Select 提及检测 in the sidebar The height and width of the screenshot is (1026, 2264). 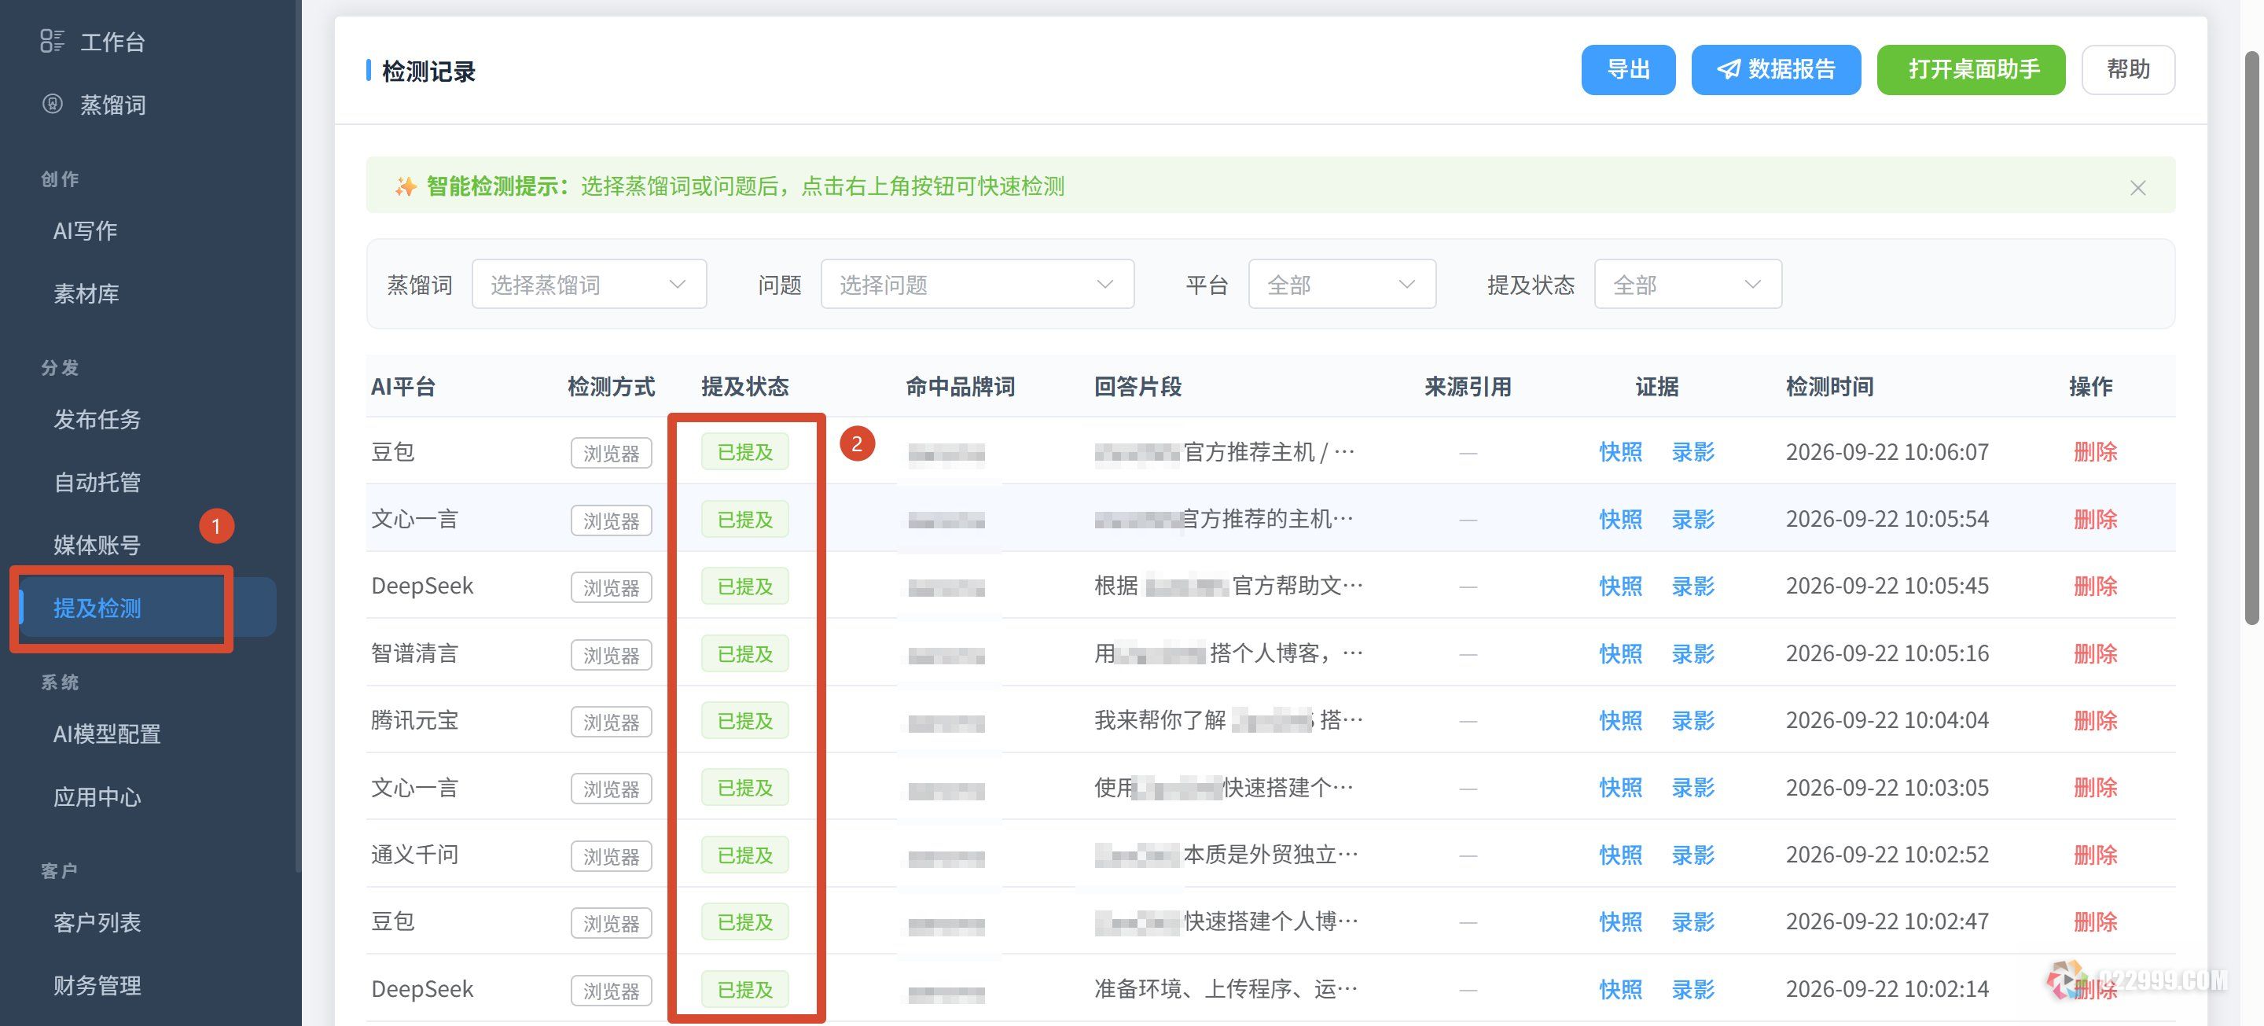coord(148,607)
